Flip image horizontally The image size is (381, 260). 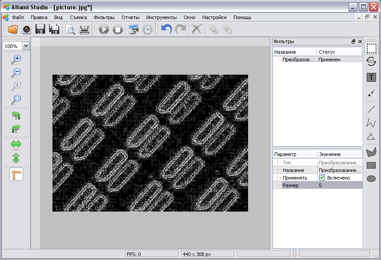16,144
